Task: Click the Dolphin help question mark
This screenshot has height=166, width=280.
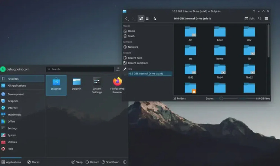Action: pos(254,11)
